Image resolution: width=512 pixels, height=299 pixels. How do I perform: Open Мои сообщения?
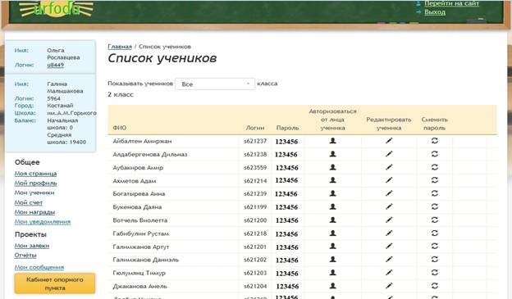(x=39, y=267)
